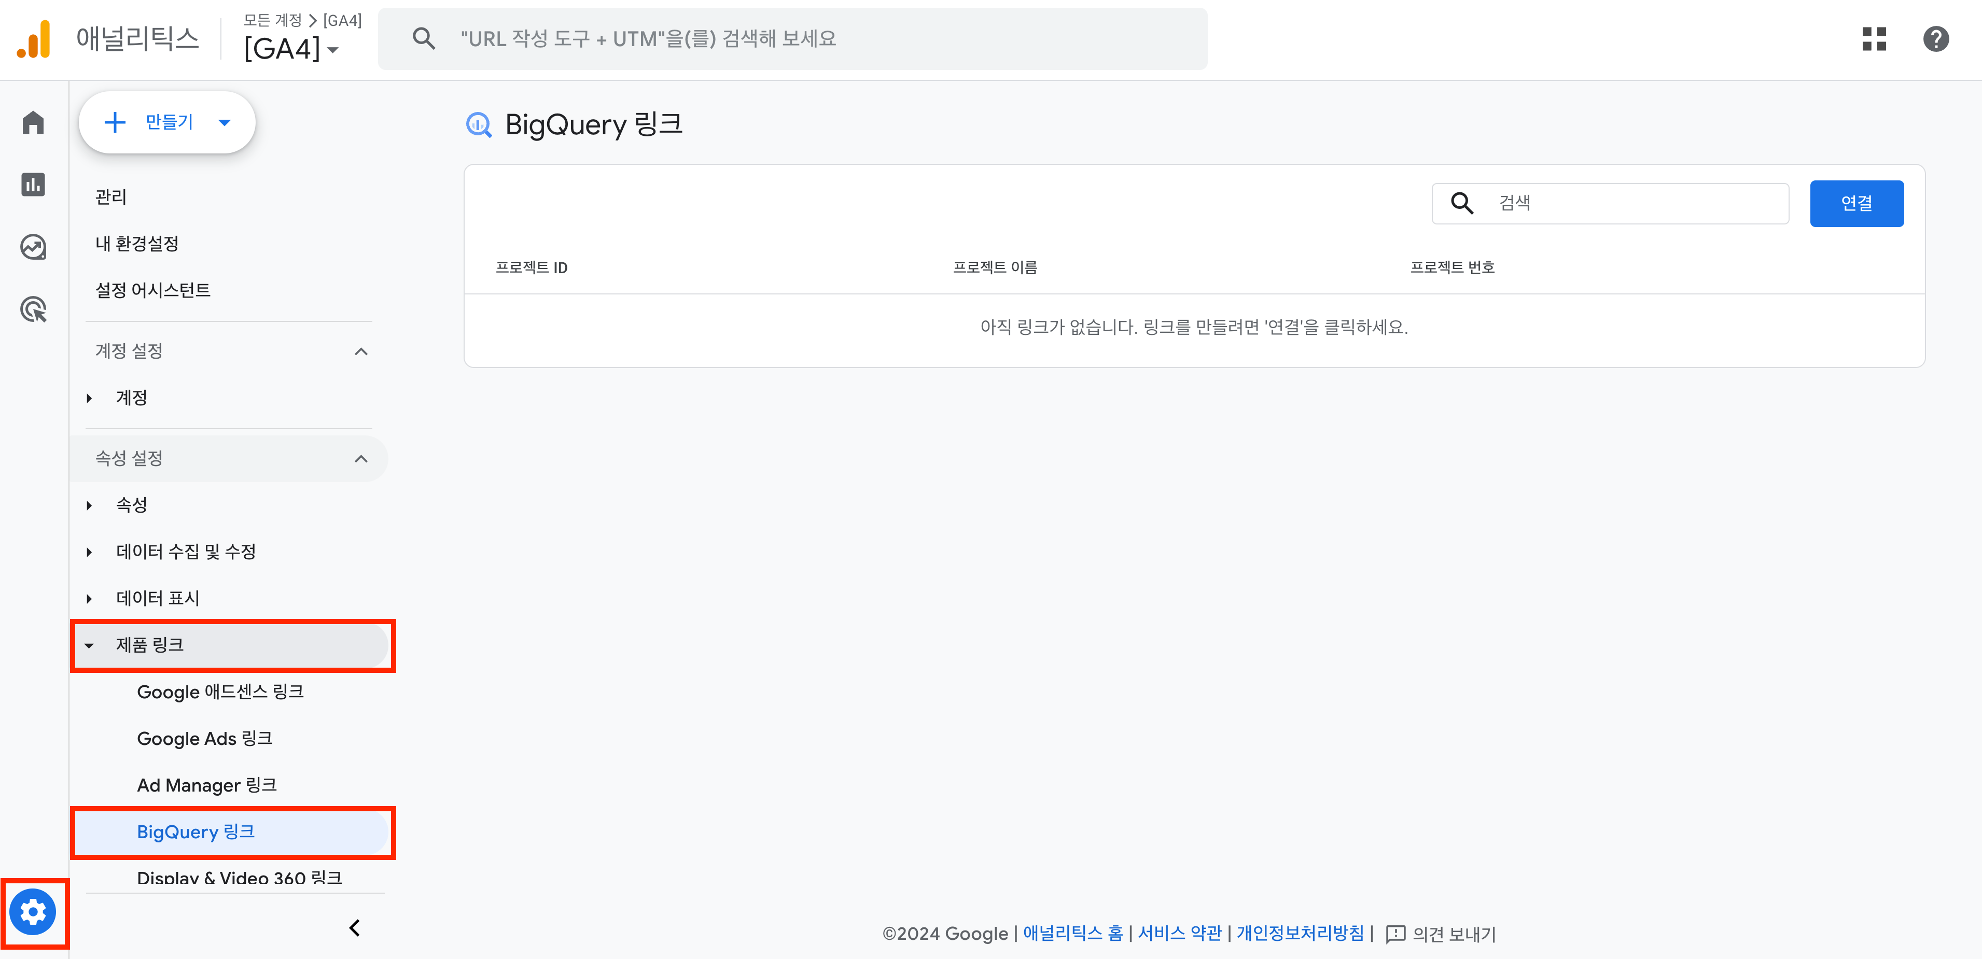Open the 관리 menu item
This screenshot has height=959, width=1982.
[x=111, y=198]
